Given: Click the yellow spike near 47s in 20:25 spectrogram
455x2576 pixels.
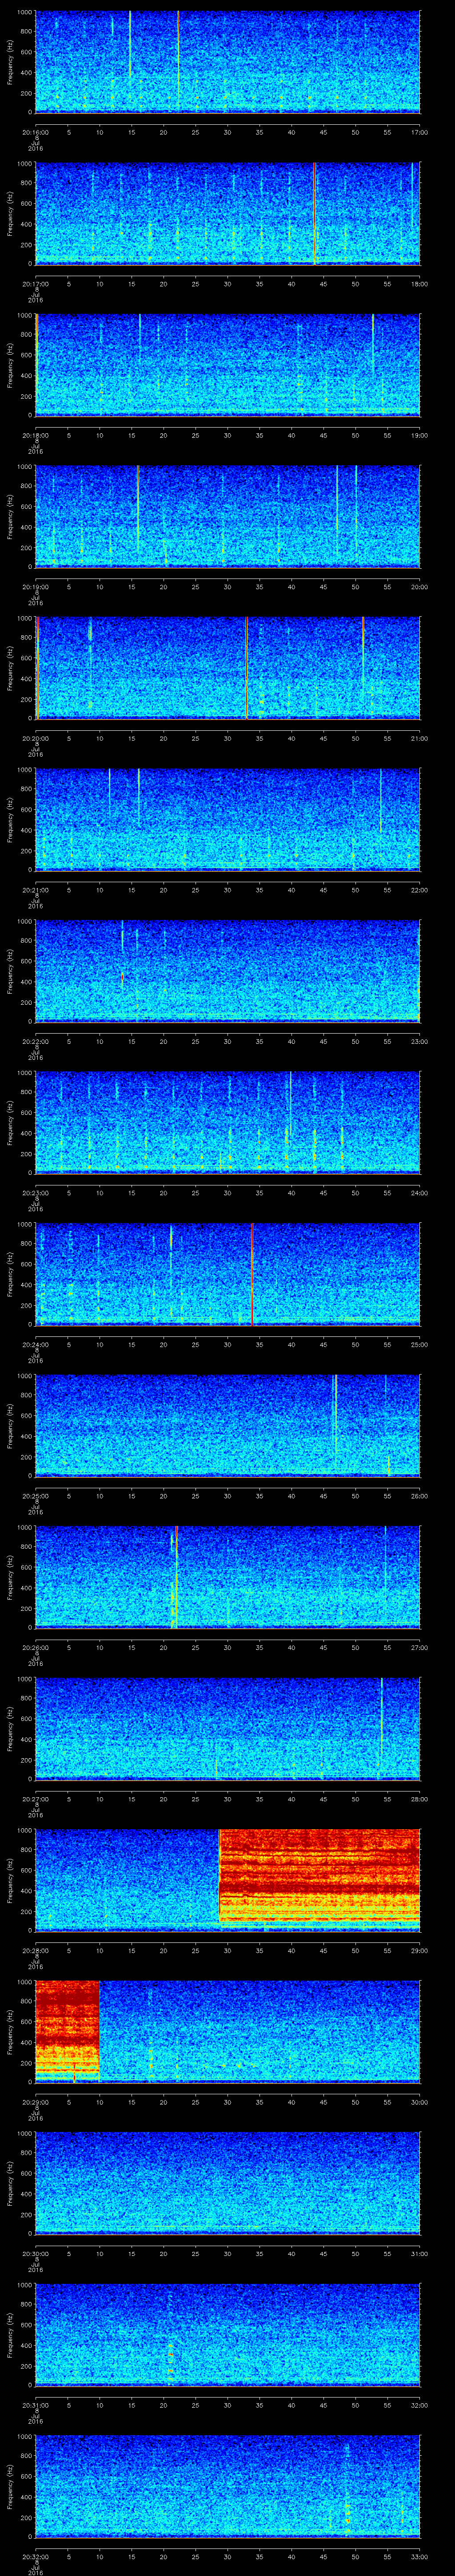Looking at the screenshot, I should coord(335,1415).
